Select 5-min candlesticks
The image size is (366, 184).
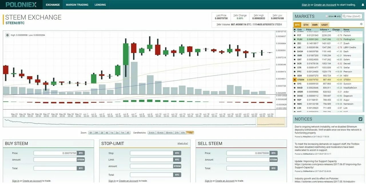point(152,133)
